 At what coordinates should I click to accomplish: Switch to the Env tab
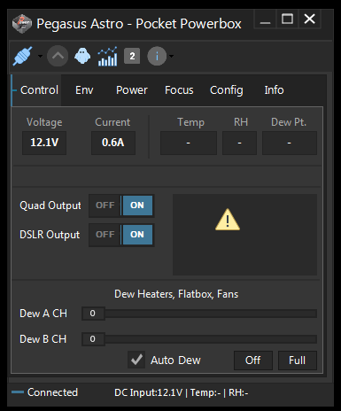click(x=84, y=90)
